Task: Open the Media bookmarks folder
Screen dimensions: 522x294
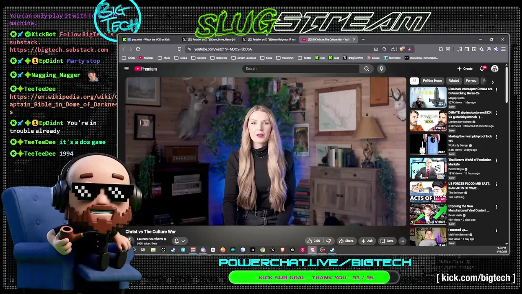Action: click(181, 58)
